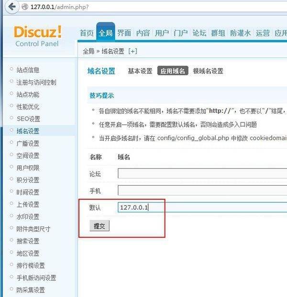Open the 门户 top navigation tab
287x297 pixels.
pos(180,33)
